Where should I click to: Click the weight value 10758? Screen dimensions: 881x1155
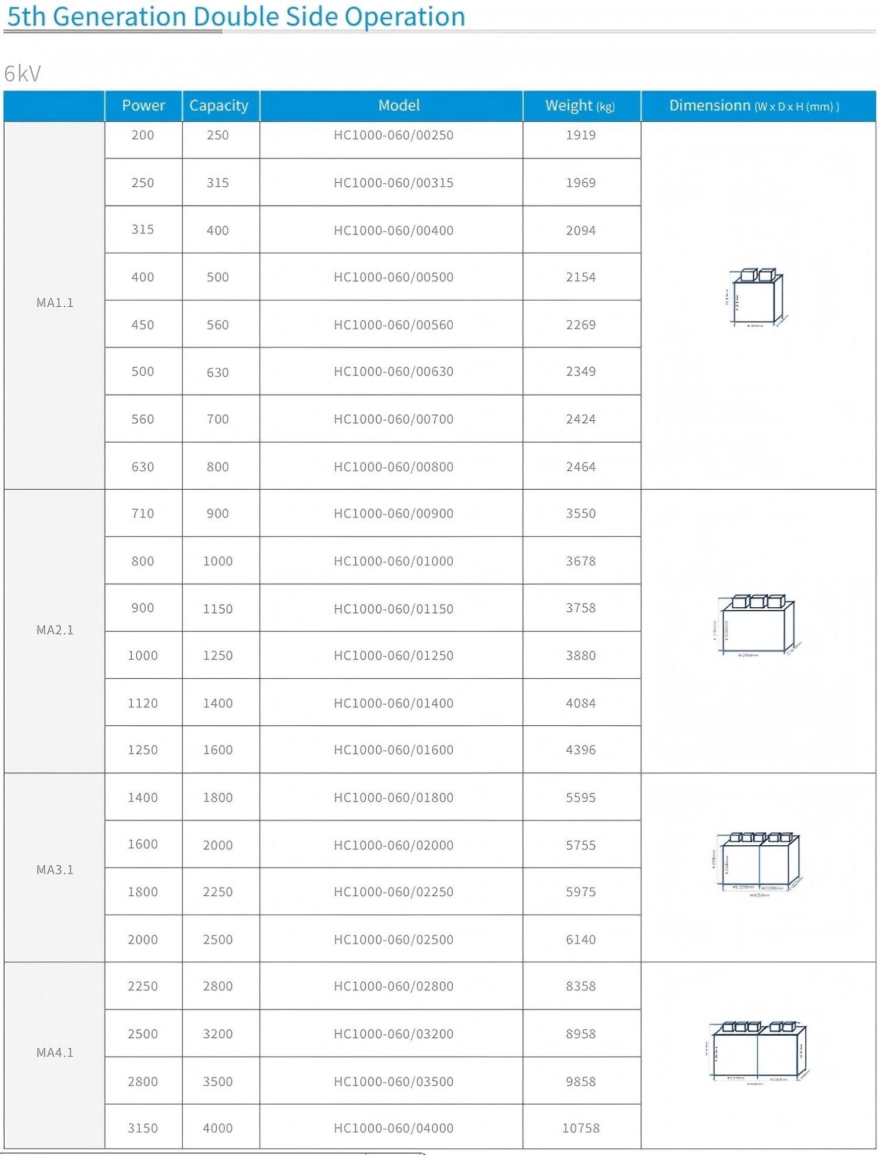tap(581, 1128)
